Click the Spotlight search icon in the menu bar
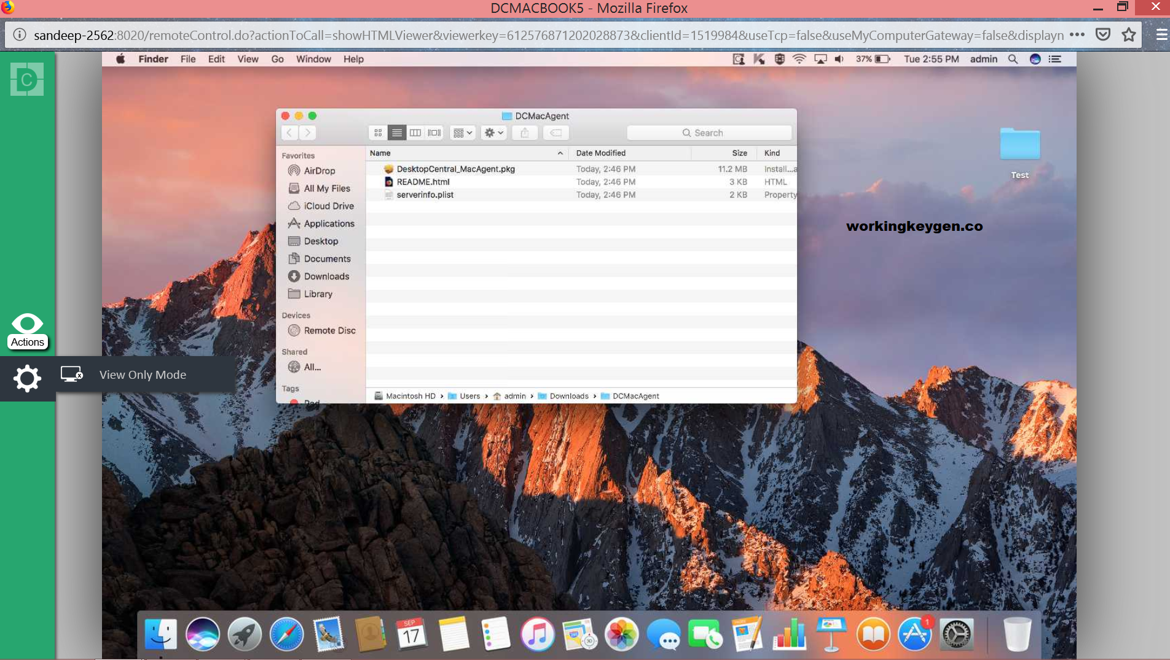1170x660 pixels. tap(1012, 59)
